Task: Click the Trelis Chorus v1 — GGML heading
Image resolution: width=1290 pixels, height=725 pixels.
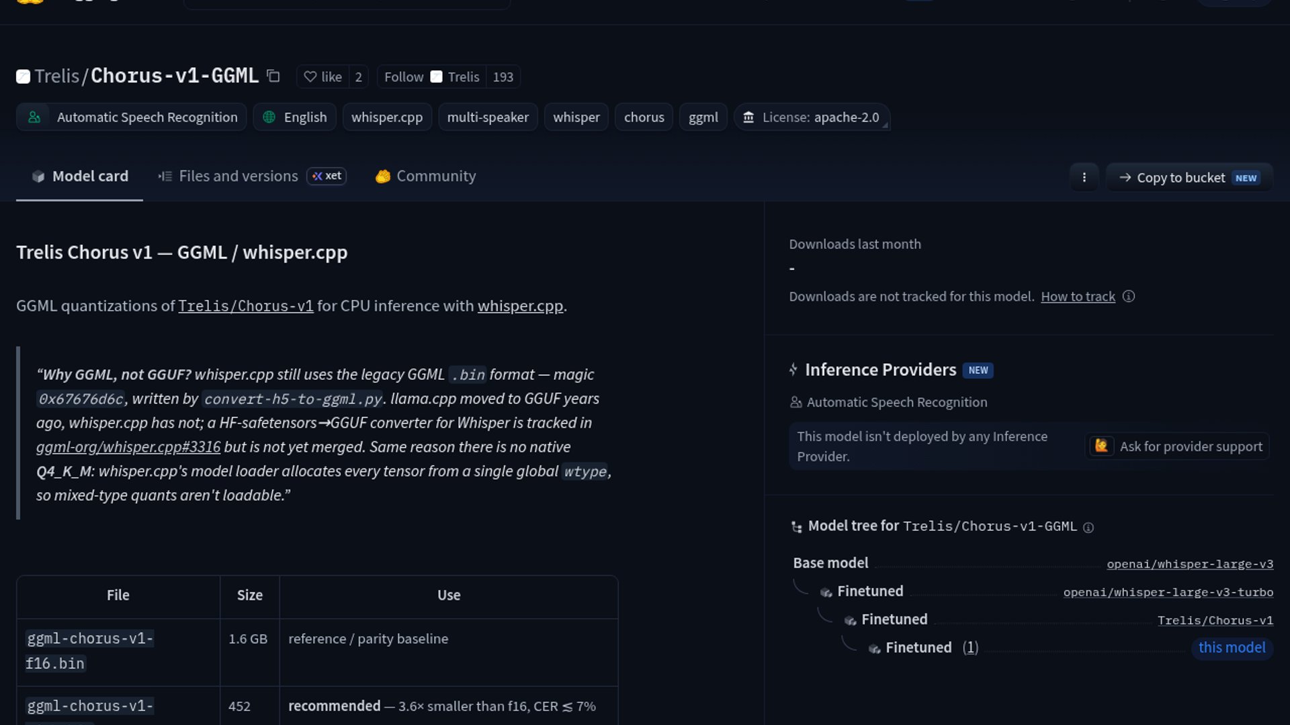Action: [x=182, y=252]
